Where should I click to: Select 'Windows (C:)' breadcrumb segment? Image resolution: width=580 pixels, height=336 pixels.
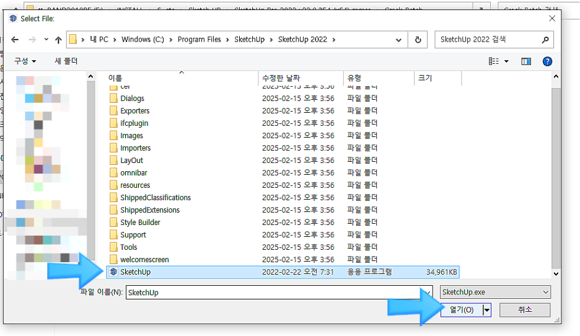coord(143,39)
